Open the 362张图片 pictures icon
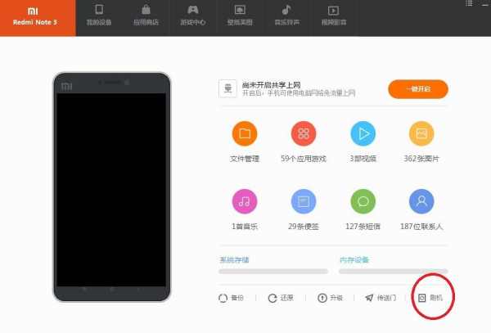 [x=421, y=133]
